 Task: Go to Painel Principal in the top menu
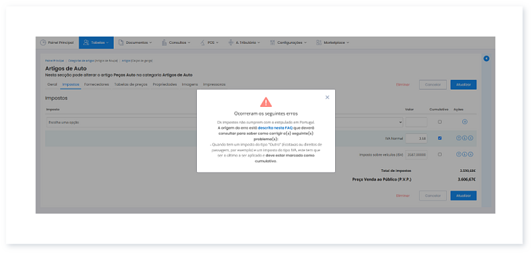57,42
